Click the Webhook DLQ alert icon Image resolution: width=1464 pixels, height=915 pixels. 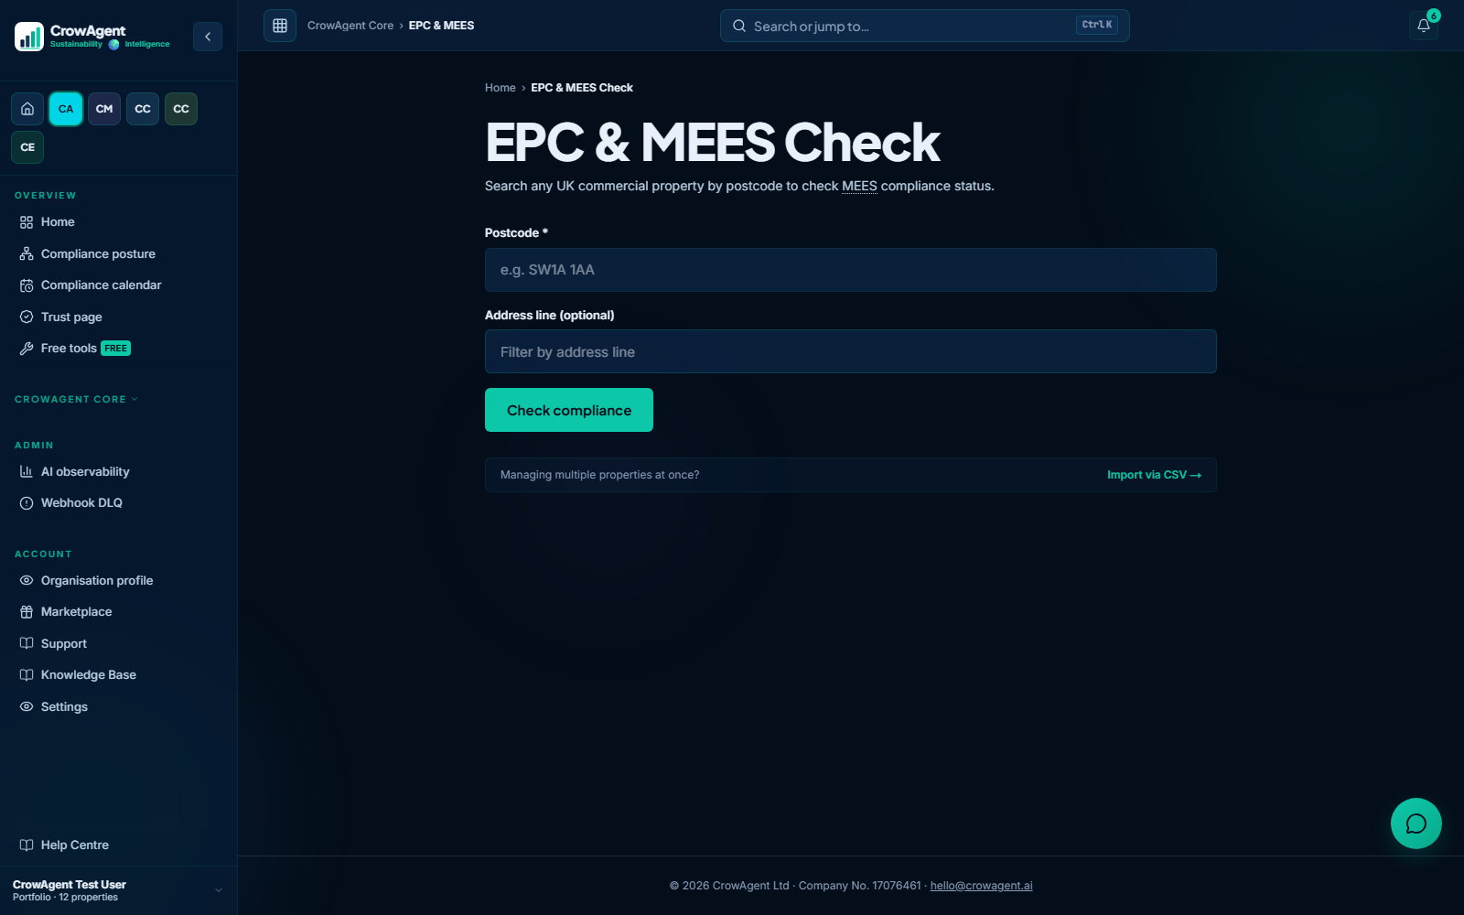[x=27, y=503]
